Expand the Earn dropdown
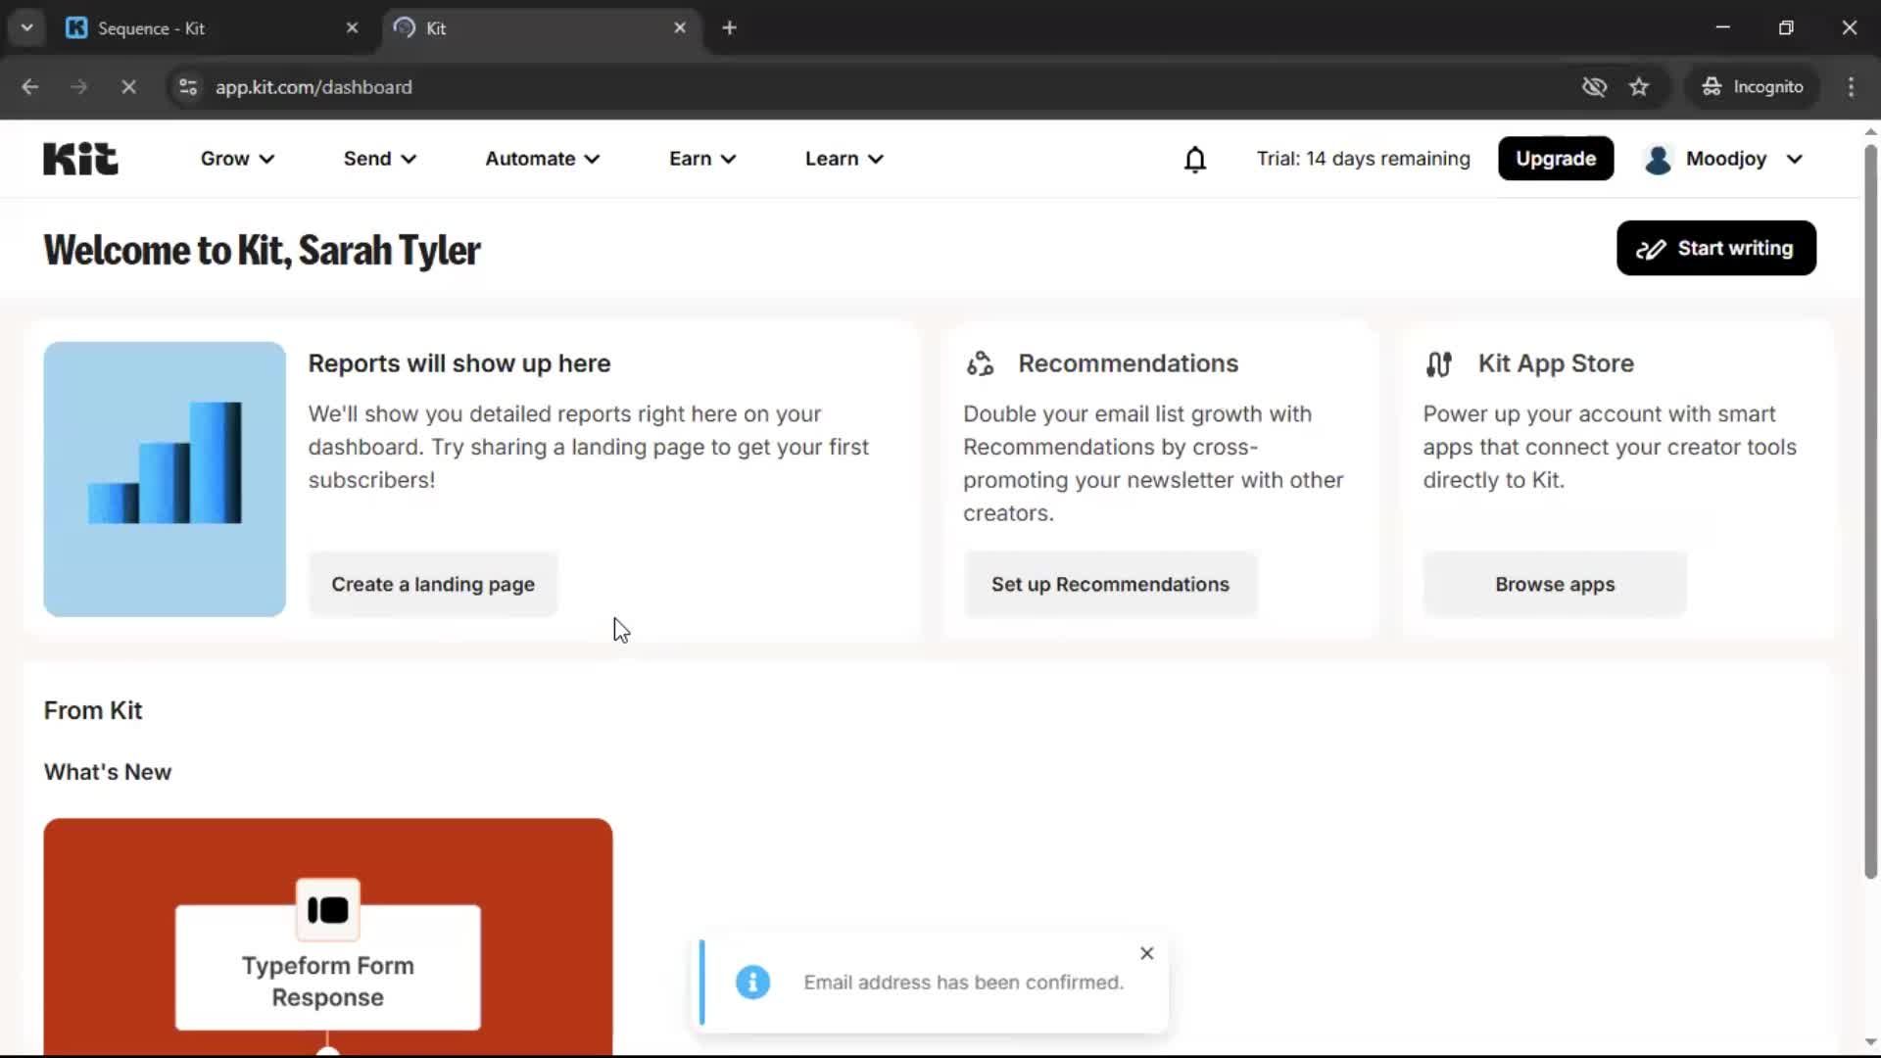The image size is (1881, 1058). point(701,158)
